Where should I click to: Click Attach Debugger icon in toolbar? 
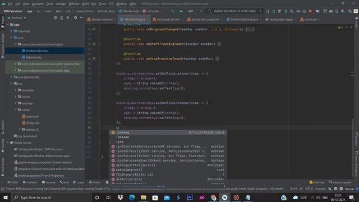click(x=304, y=11)
